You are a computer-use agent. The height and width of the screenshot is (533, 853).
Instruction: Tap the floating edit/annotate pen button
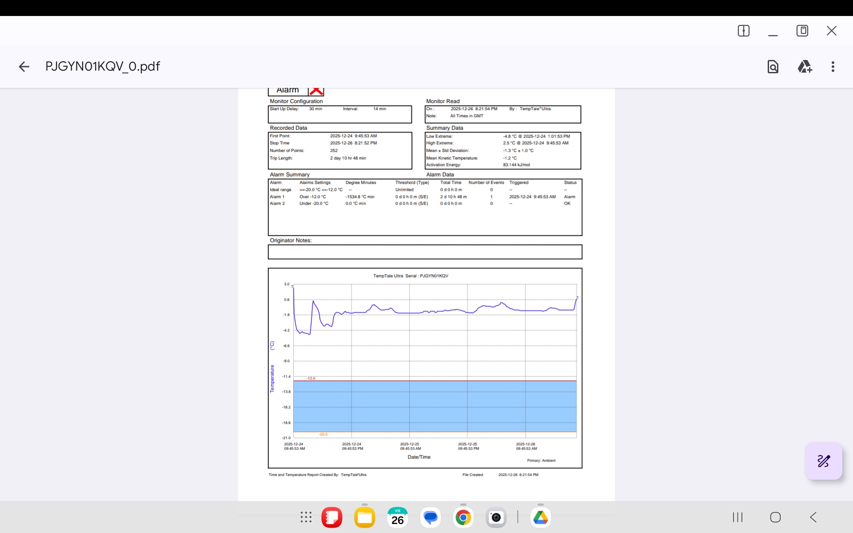click(x=824, y=461)
